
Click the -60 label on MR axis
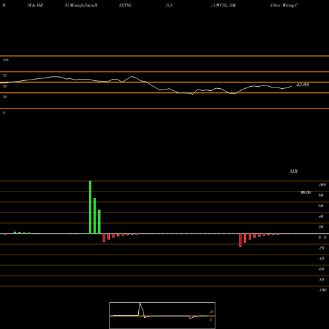(321, 269)
